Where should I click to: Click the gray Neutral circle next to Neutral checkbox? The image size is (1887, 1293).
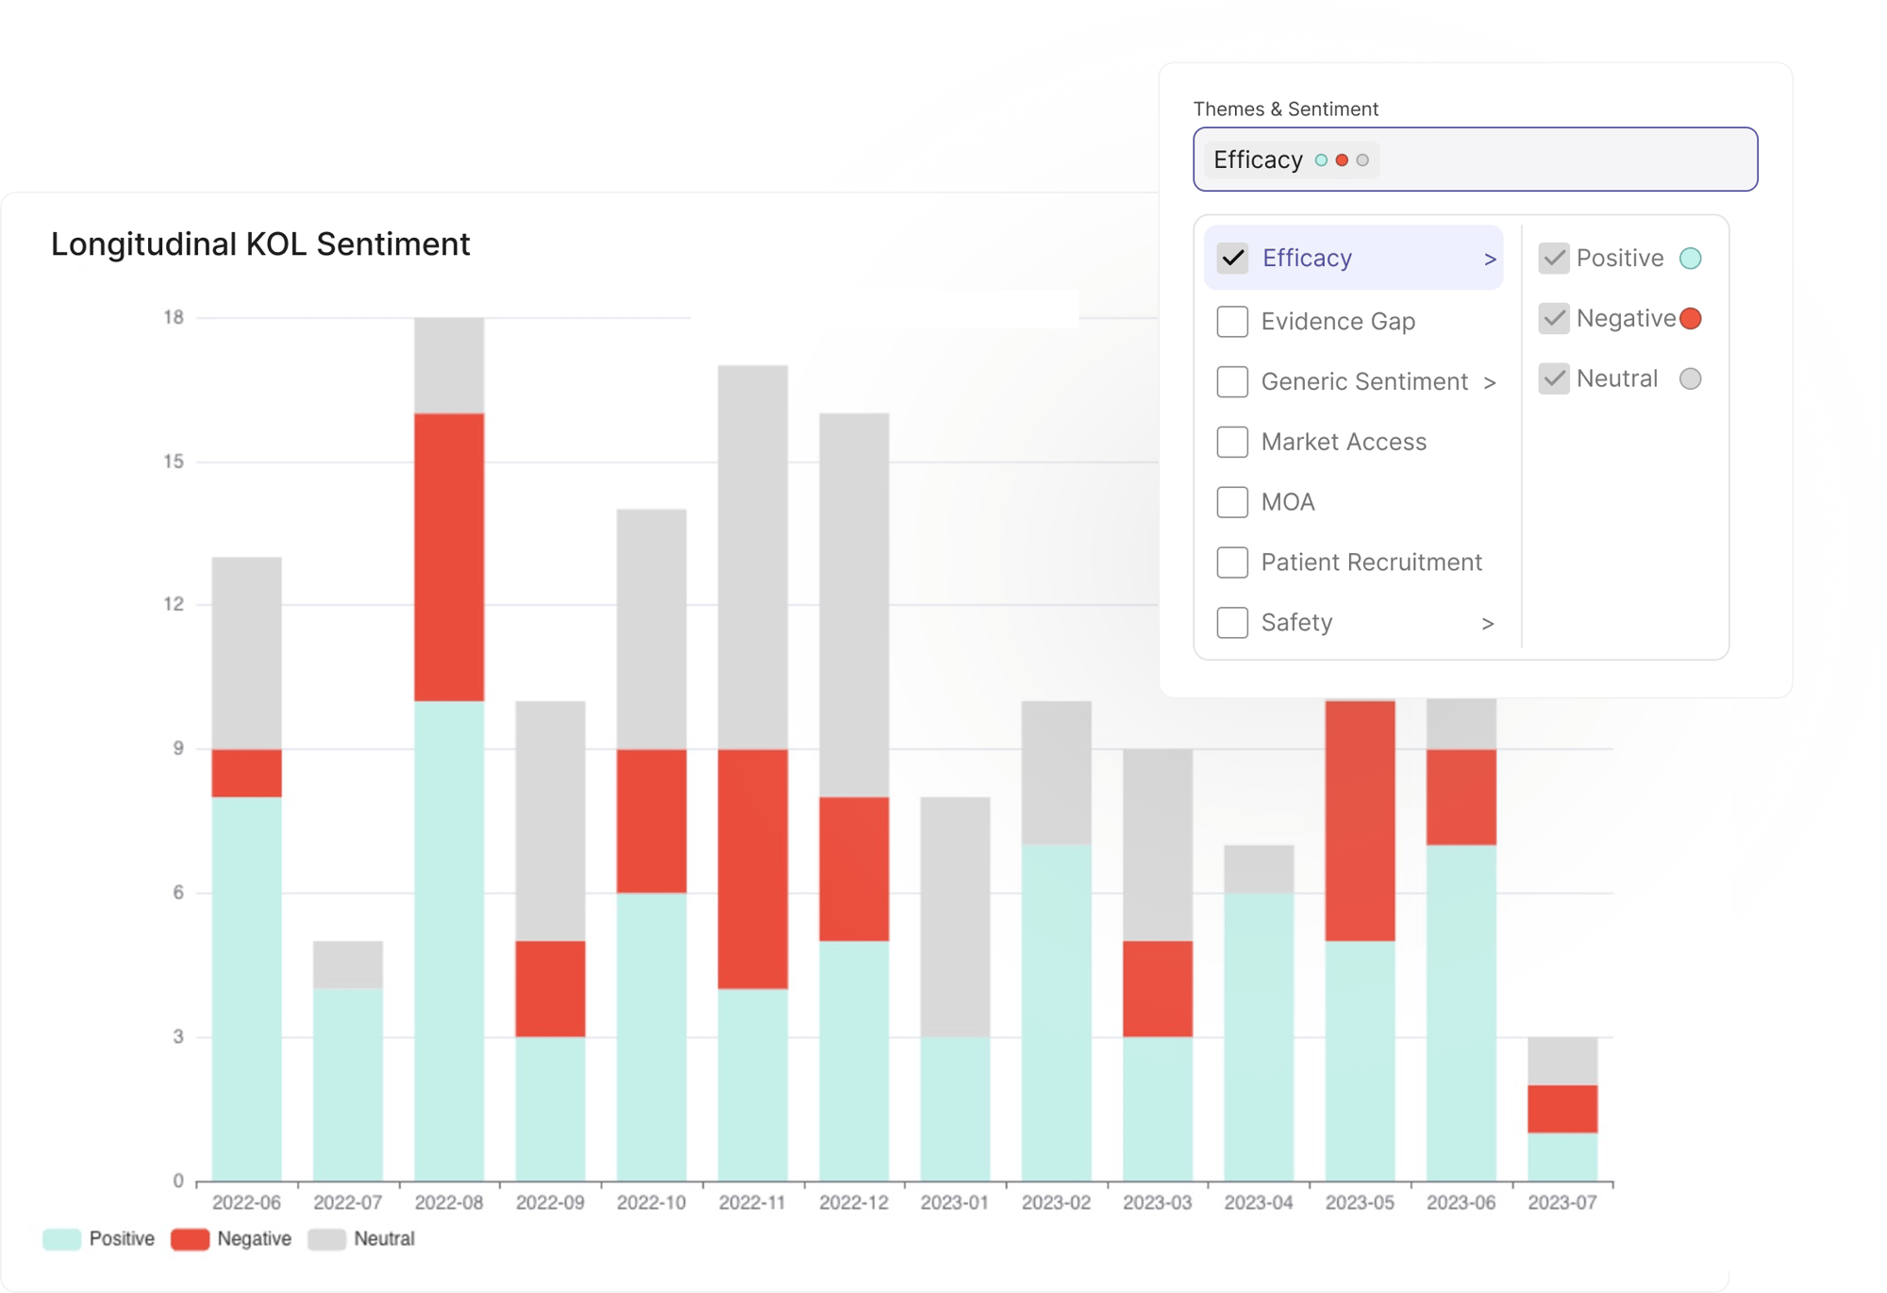tap(1690, 378)
